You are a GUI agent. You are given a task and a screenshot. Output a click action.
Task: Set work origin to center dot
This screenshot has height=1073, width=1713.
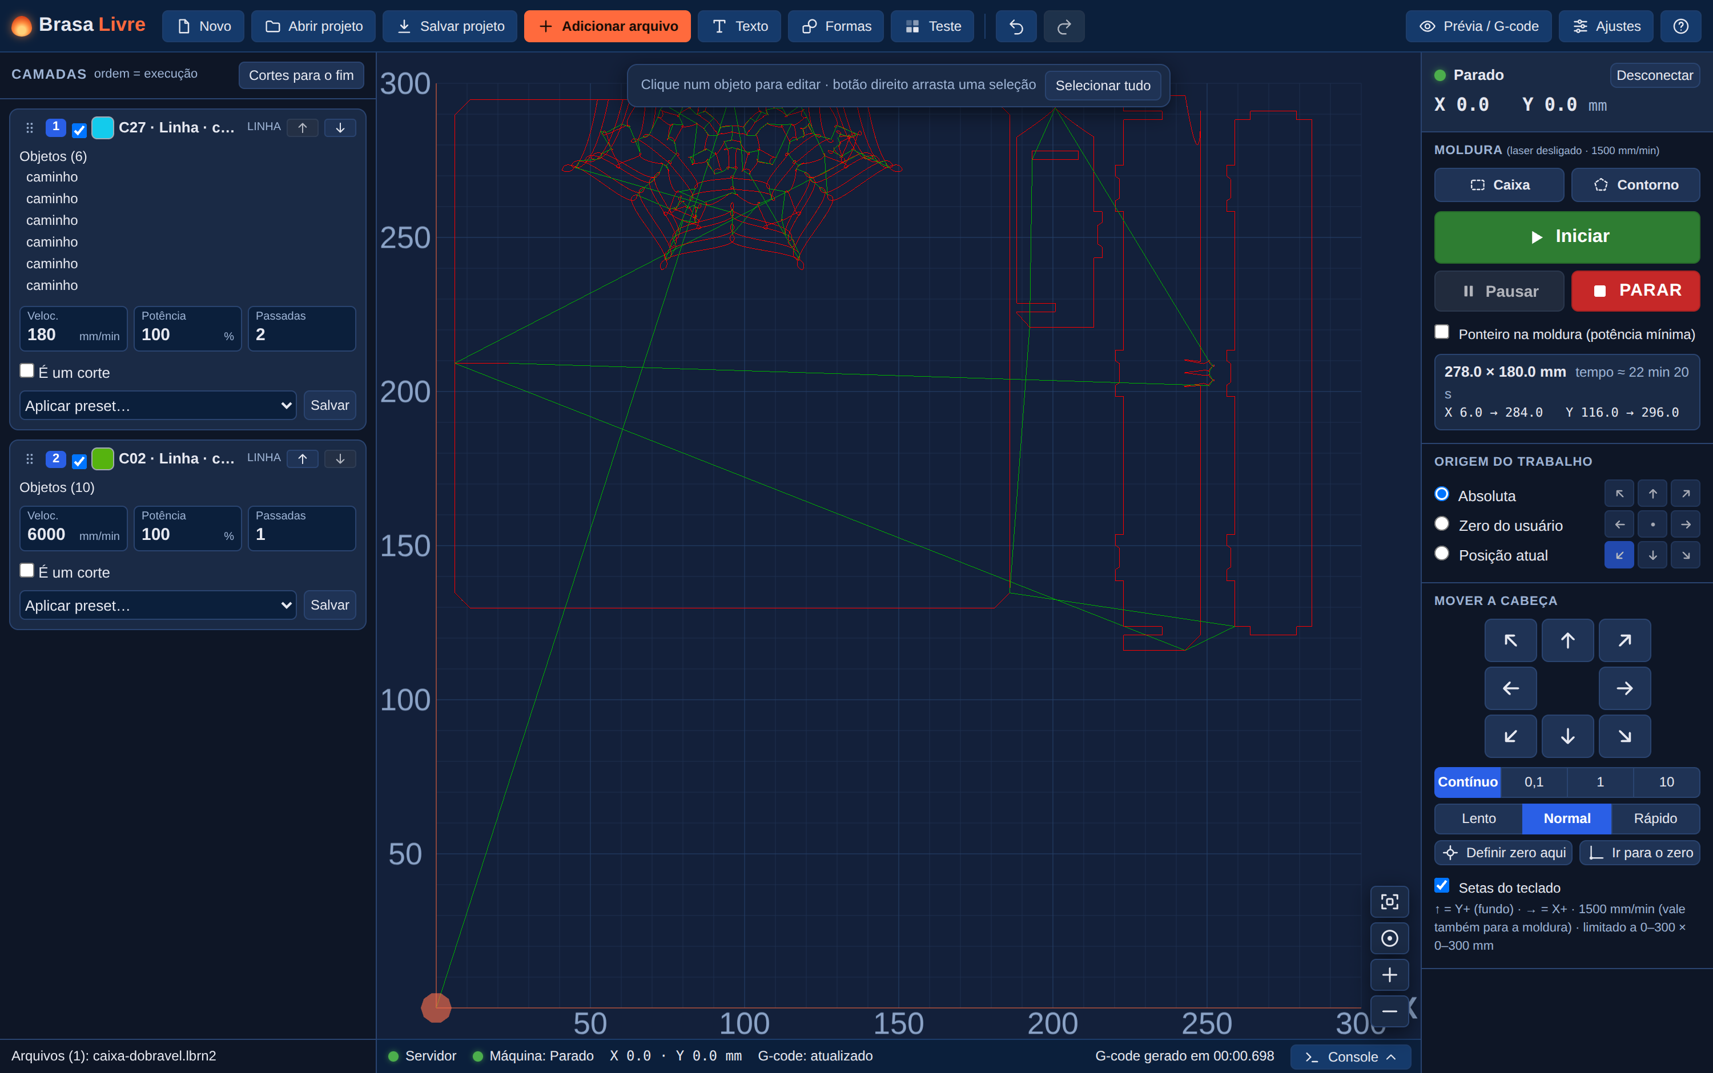coord(1652,525)
